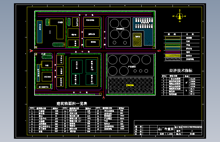This screenshot has height=142, width=220.
Task: Click the 卫生中心 row in area table
Action: [46, 119]
